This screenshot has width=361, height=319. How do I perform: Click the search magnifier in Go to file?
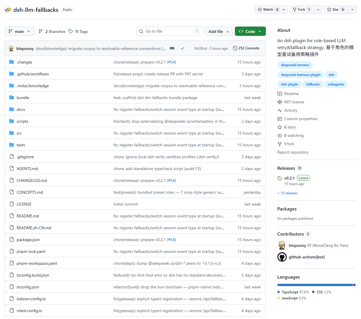click(x=141, y=31)
